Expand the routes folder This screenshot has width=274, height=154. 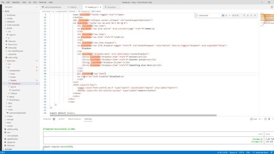tap(9, 116)
